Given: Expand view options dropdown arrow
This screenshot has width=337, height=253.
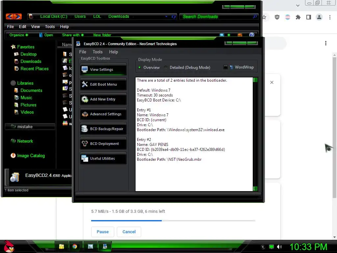Looking at the screenshot, I should pyautogui.click(x=229, y=35).
